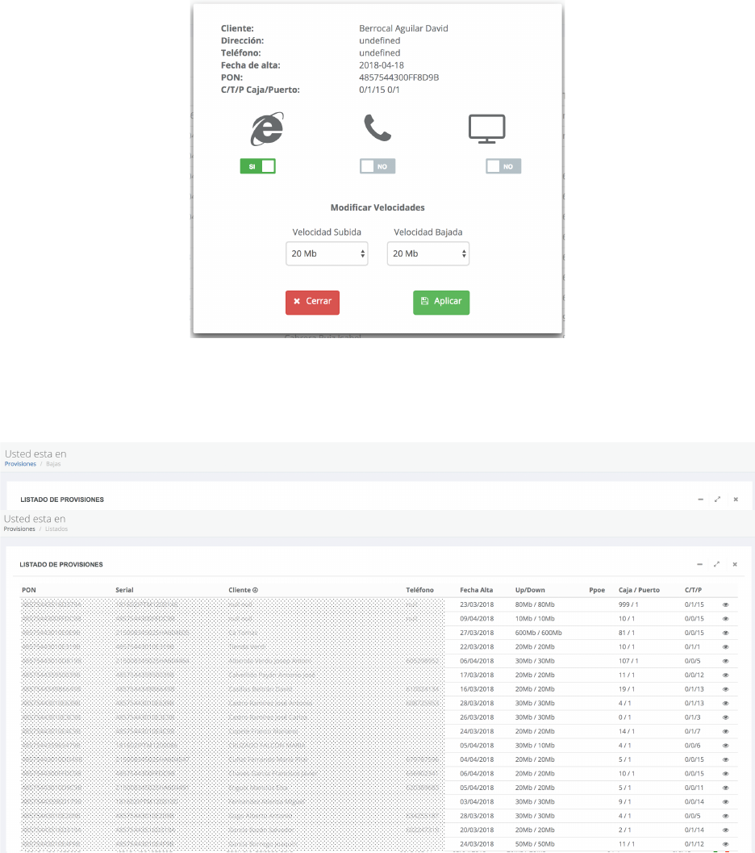Viewport: 755px width, 853px height.
Task: Click the 23/03/2018 date cell
Action: [477, 604]
